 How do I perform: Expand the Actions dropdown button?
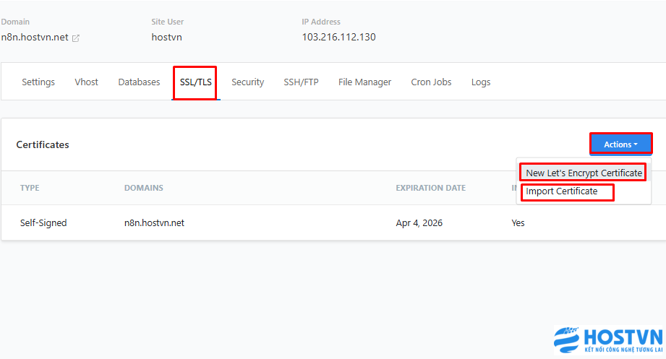(x=620, y=144)
